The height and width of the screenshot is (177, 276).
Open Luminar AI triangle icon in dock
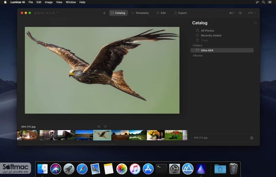[201, 169]
